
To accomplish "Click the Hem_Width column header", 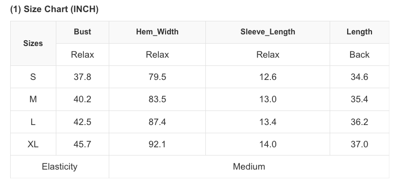I will coord(157,32).
